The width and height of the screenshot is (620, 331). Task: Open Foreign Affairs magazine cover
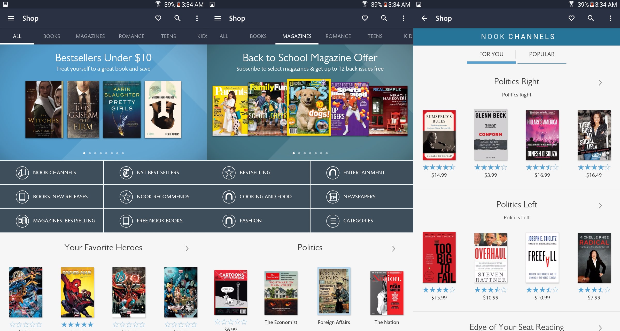[334, 291]
